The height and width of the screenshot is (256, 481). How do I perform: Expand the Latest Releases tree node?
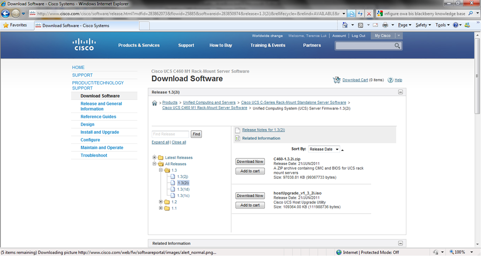(x=154, y=158)
